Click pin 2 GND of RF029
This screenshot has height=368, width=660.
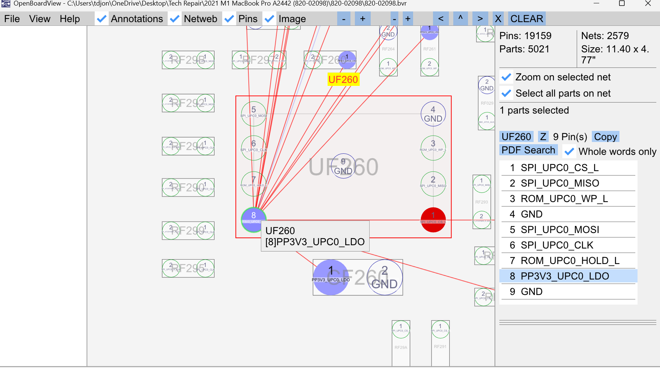[x=487, y=85]
